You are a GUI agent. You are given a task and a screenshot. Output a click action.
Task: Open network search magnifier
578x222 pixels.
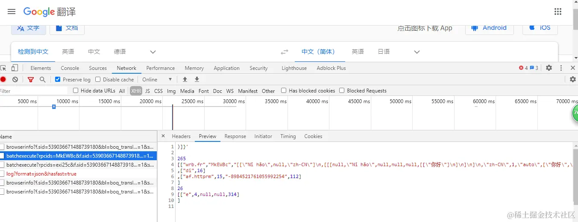tap(42, 79)
